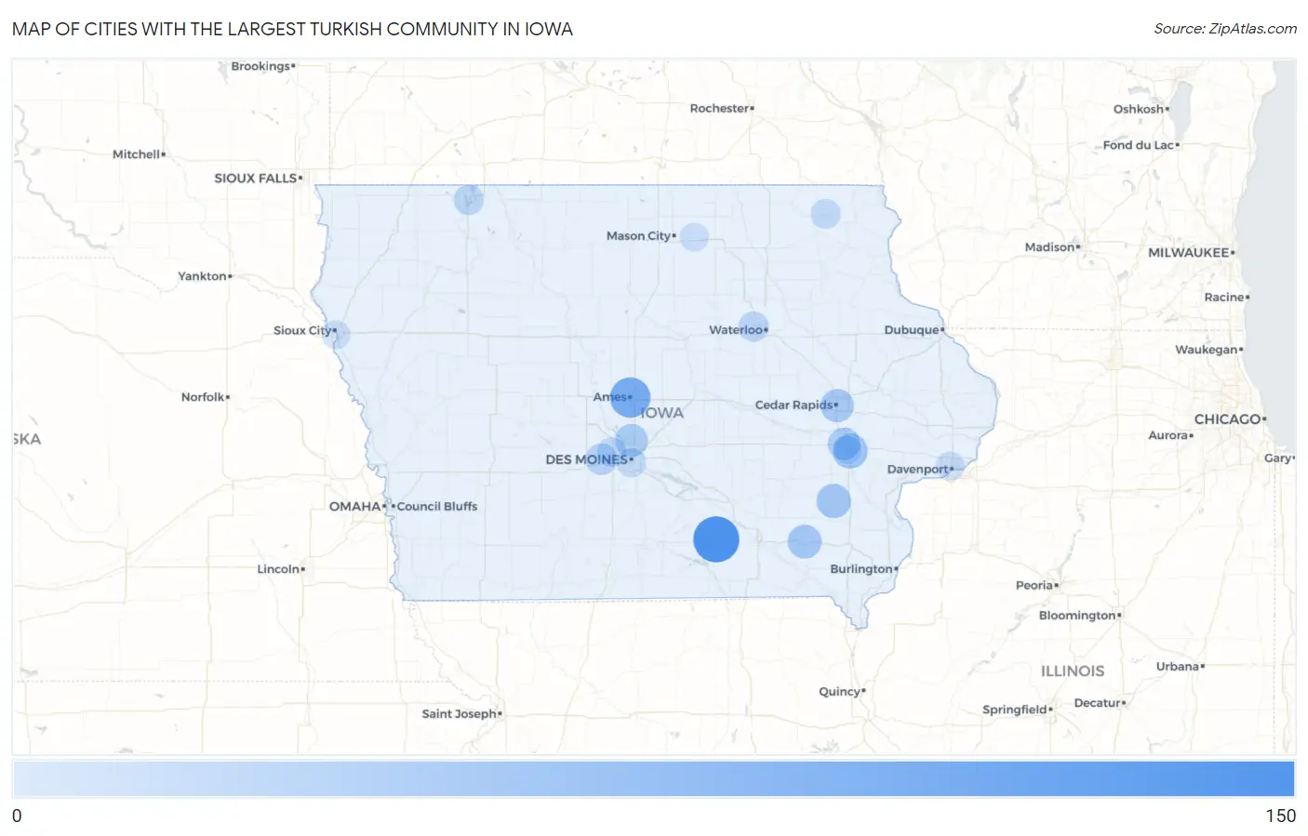Select the dark bubble at Ames
The height and width of the screenshot is (836, 1308).
coord(630,398)
